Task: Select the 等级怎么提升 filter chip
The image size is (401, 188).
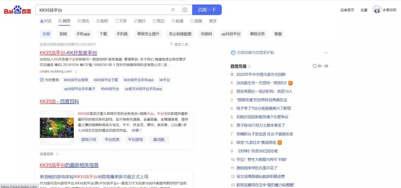Action: pyautogui.click(x=148, y=34)
